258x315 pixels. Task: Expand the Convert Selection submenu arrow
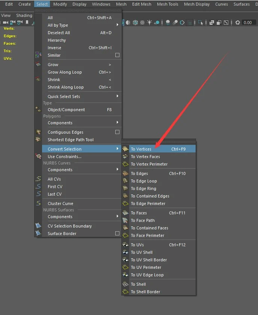[x=118, y=149]
